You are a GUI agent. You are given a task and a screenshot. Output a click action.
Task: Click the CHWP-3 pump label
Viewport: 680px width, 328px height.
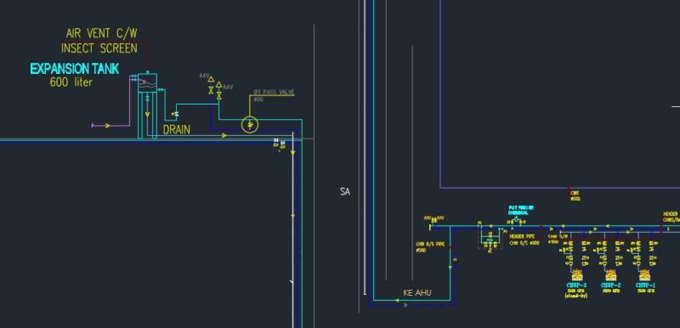point(576,286)
